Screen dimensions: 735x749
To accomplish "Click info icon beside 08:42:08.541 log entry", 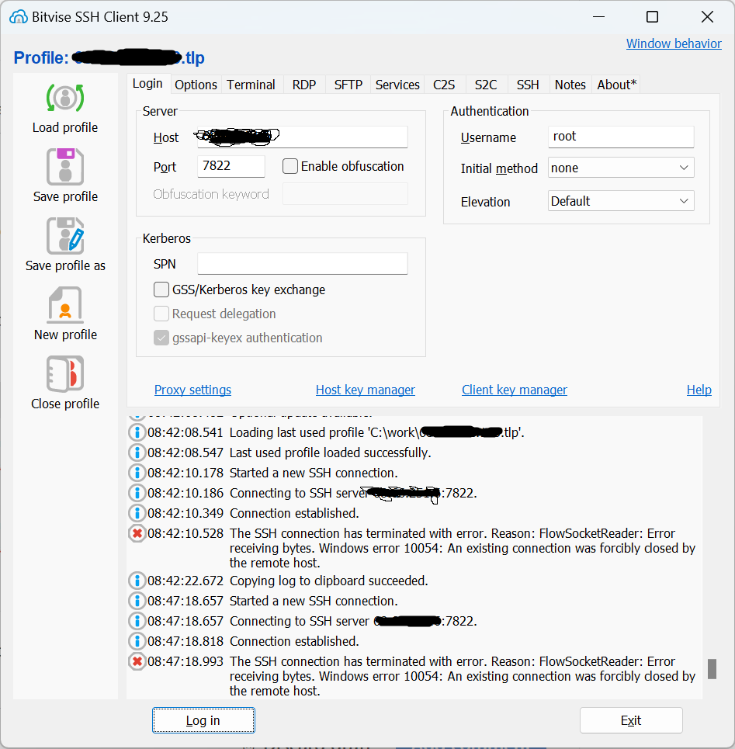I will [x=137, y=432].
